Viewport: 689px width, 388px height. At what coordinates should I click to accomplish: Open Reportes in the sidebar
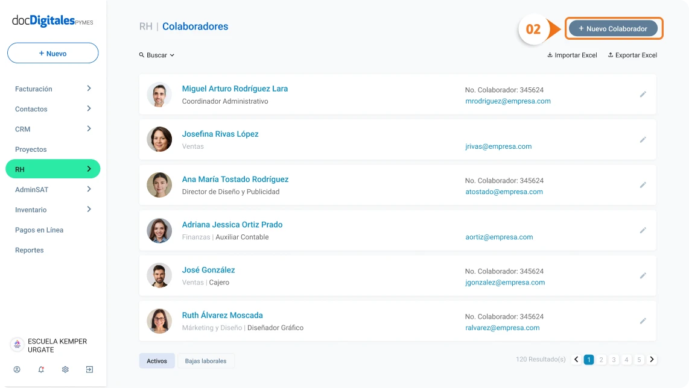30,250
